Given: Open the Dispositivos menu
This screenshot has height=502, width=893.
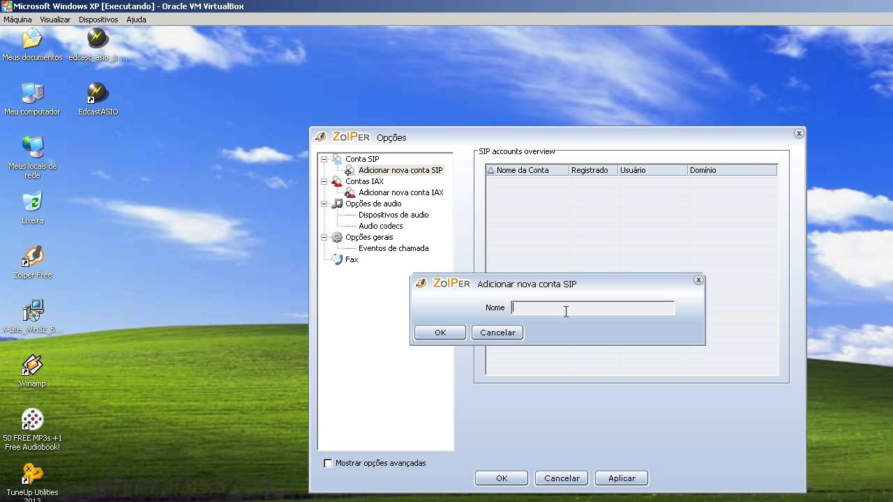Looking at the screenshot, I should (x=98, y=20).
